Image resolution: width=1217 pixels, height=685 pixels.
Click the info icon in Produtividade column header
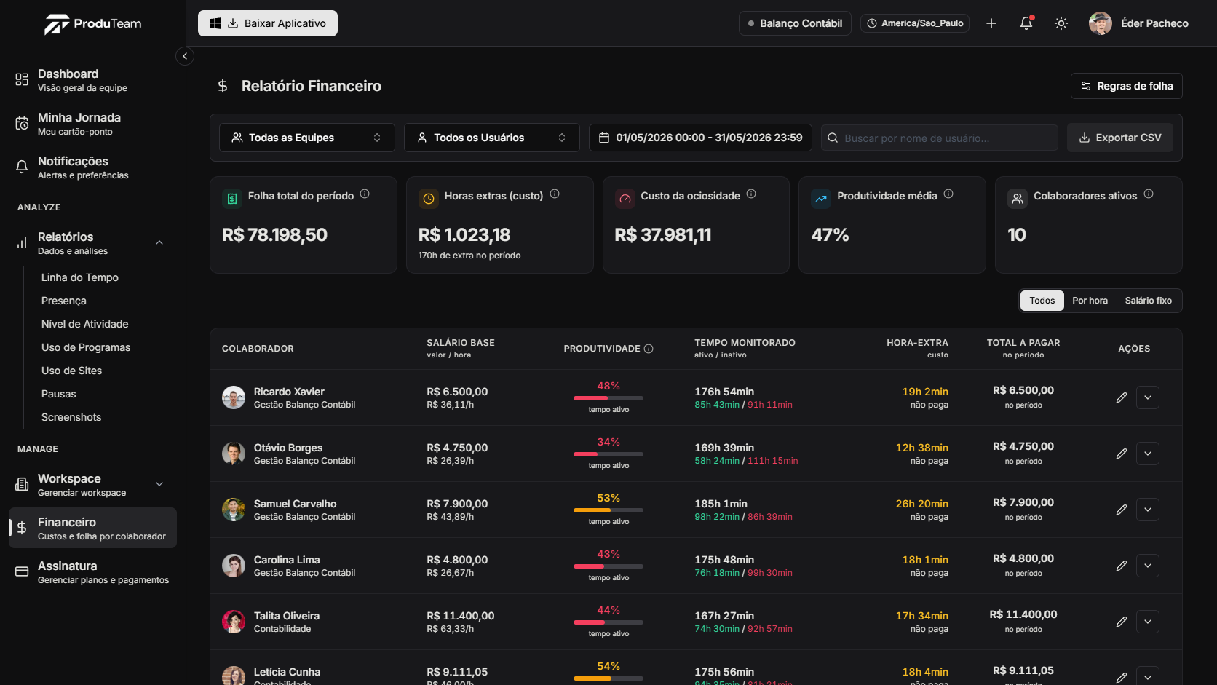tap(649, 349)
